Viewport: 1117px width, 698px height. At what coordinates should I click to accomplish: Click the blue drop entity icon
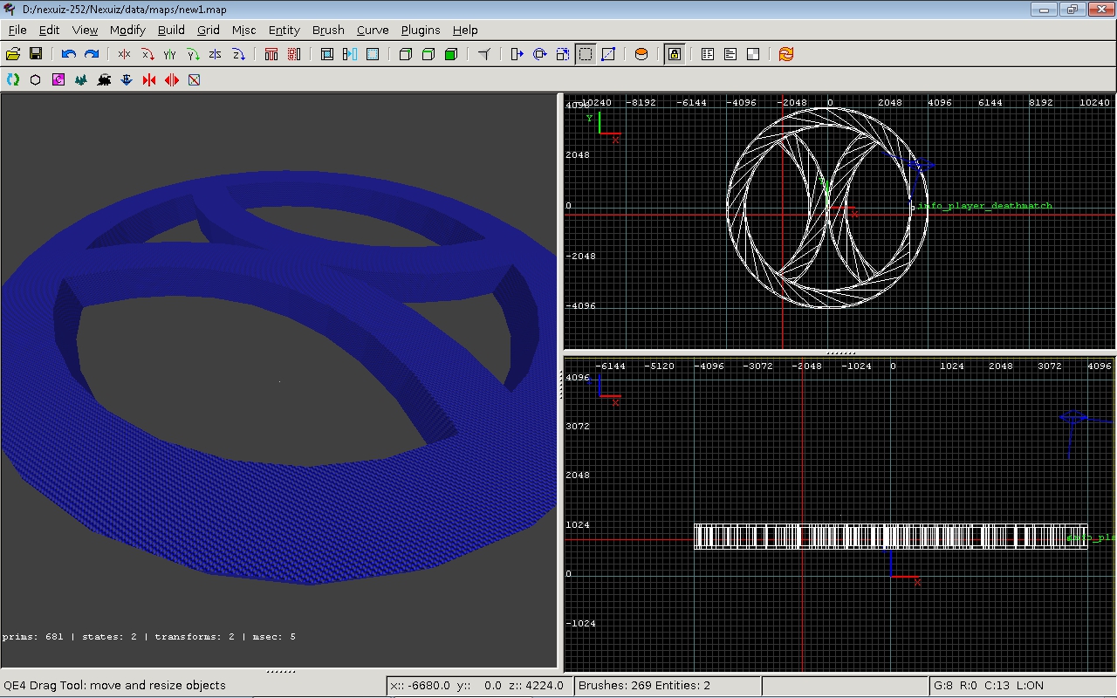point(127,79)
